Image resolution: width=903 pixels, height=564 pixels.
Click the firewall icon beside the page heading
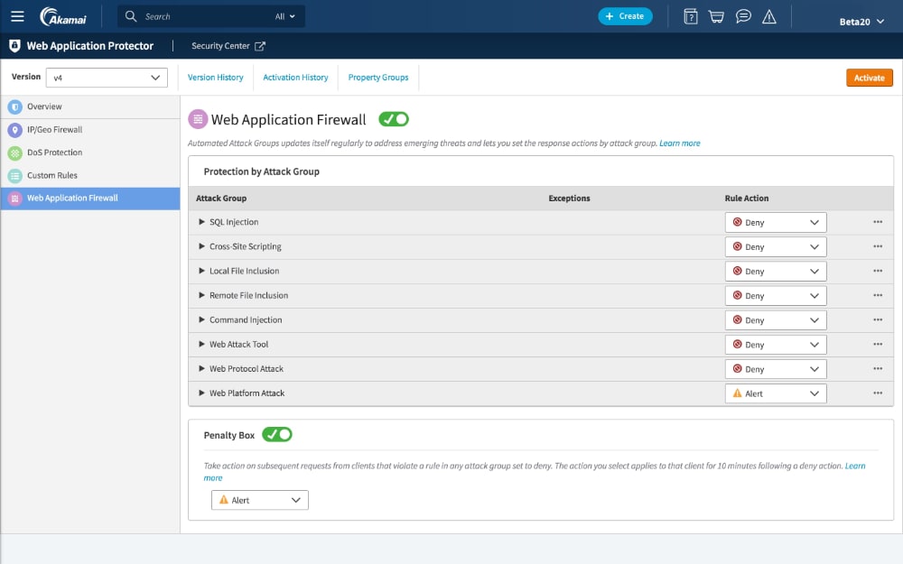tap(198, 119)
